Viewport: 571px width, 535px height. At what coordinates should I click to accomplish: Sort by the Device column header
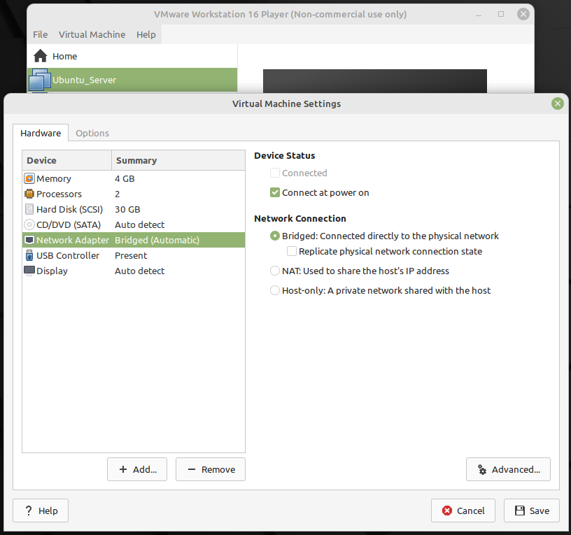(x=67, y=161)
